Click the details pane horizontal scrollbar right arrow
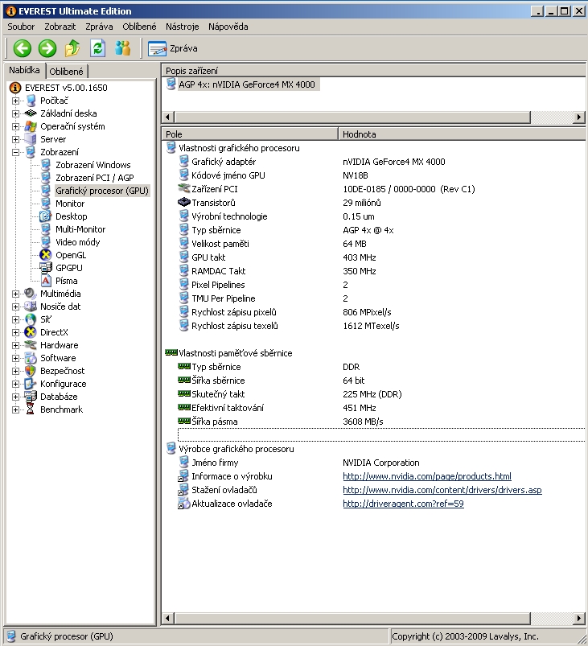588x646 pixels. click(578, 618)
